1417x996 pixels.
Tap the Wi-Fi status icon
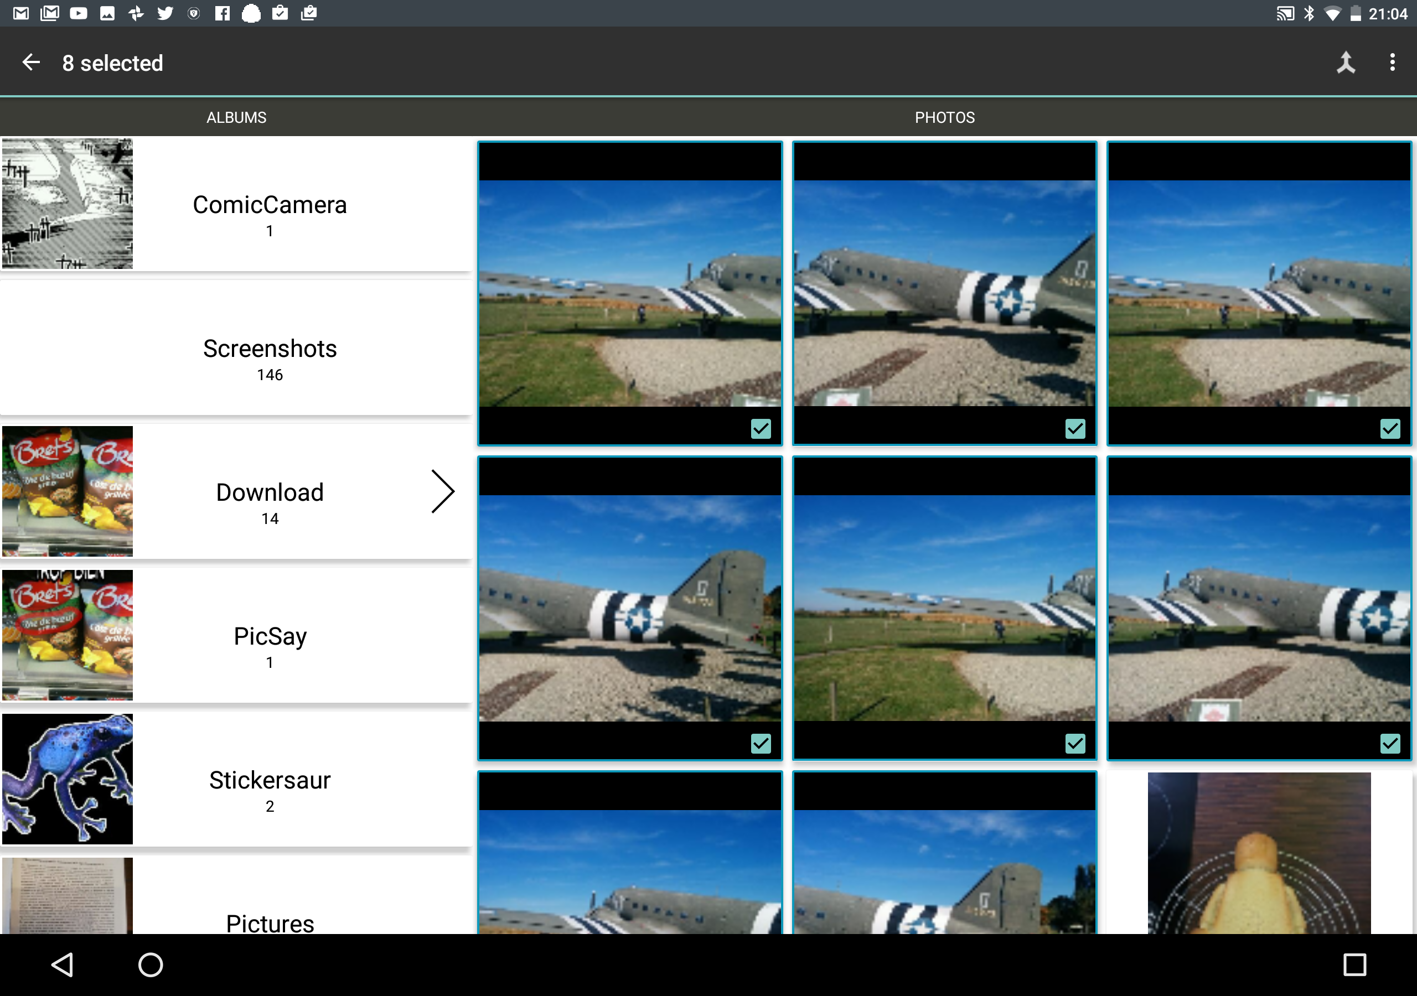click(1332, 14)
